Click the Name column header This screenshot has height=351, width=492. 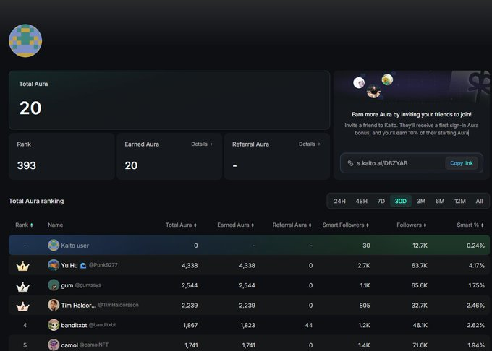55,225
